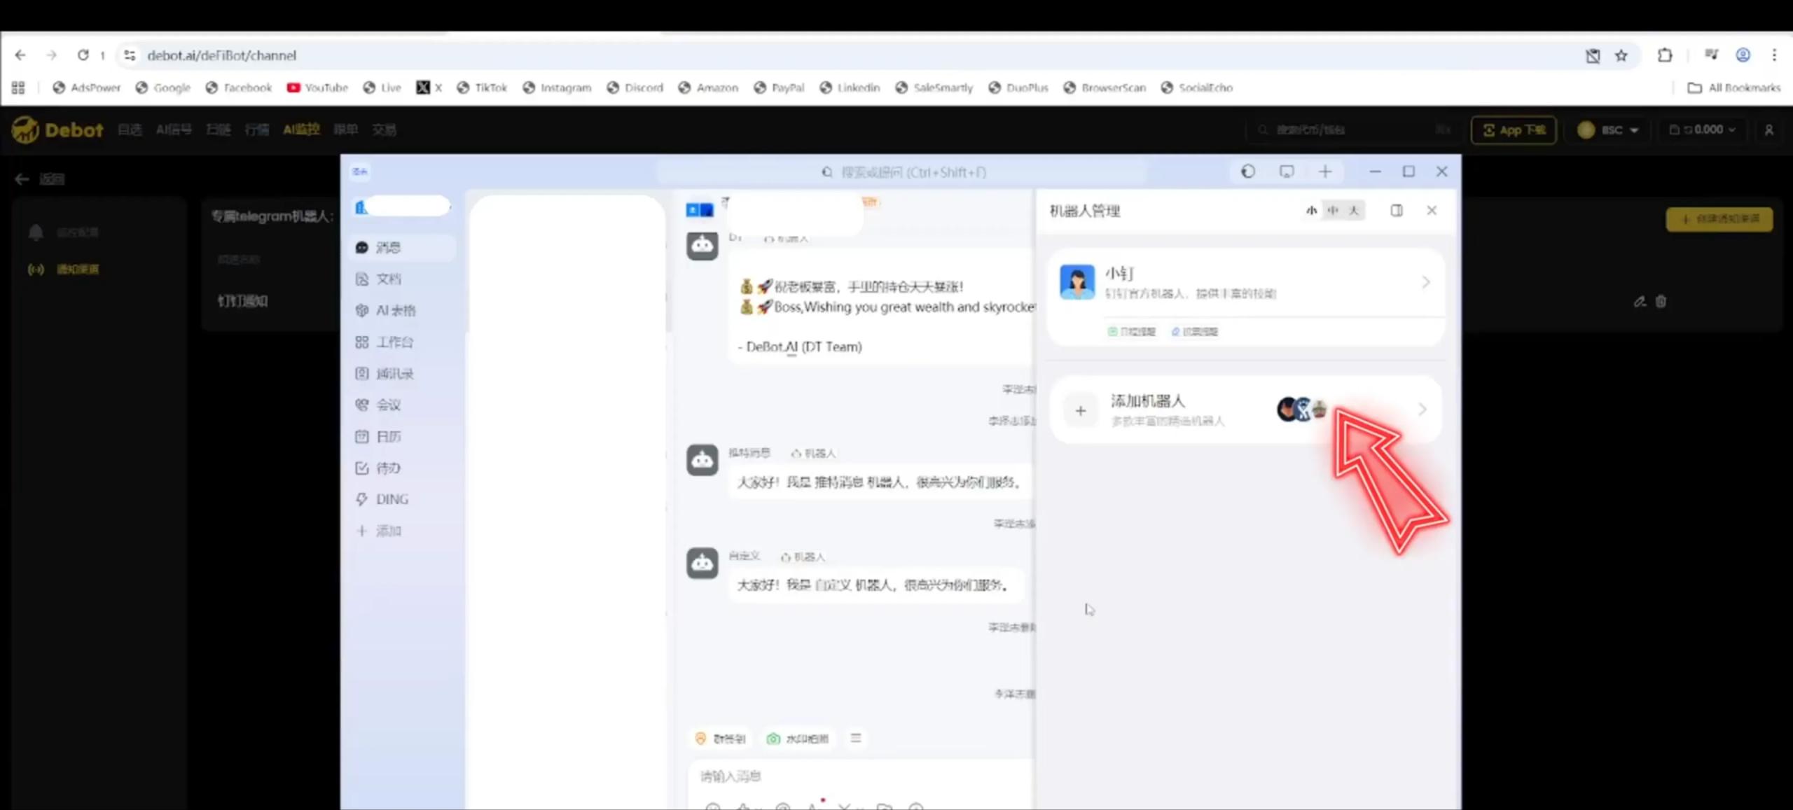Open the YouTube bookmark in bookmarks bar
1793x810 pixels.
pos(317,87)
